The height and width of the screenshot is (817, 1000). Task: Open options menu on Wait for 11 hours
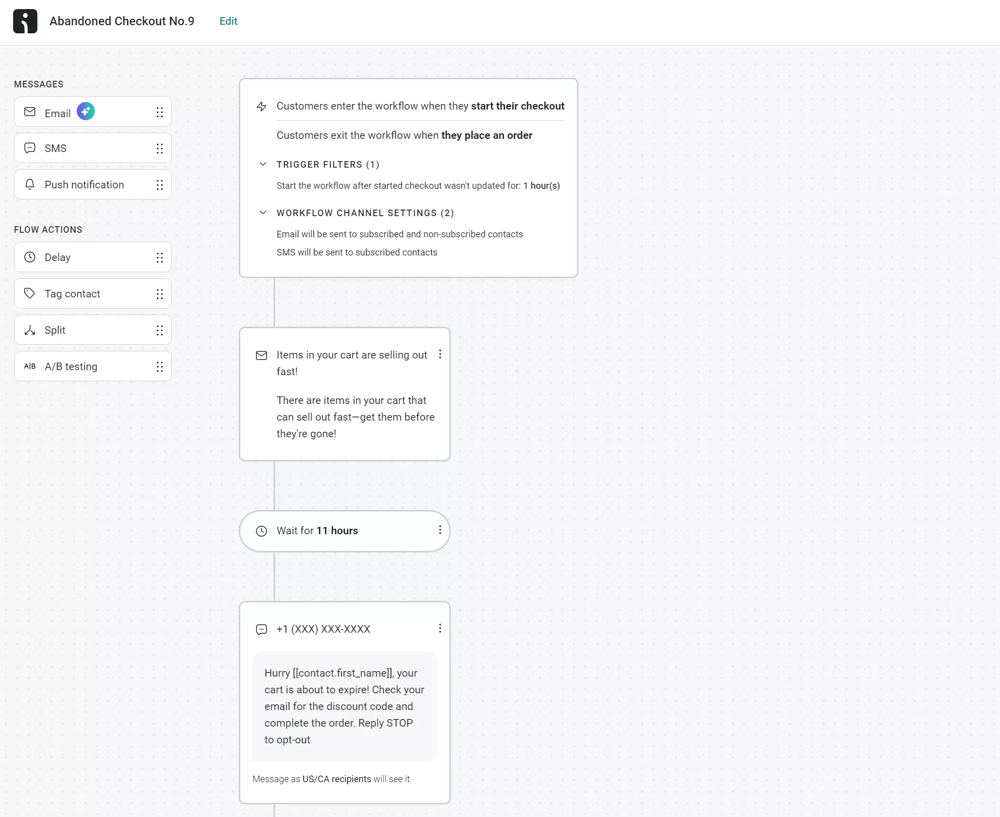point(440,530)
